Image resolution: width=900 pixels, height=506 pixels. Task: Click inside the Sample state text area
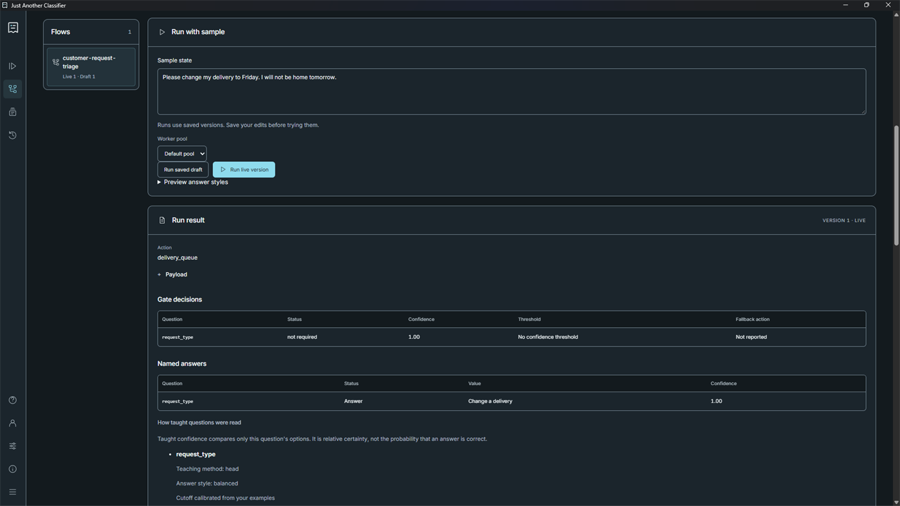(511, 92)
